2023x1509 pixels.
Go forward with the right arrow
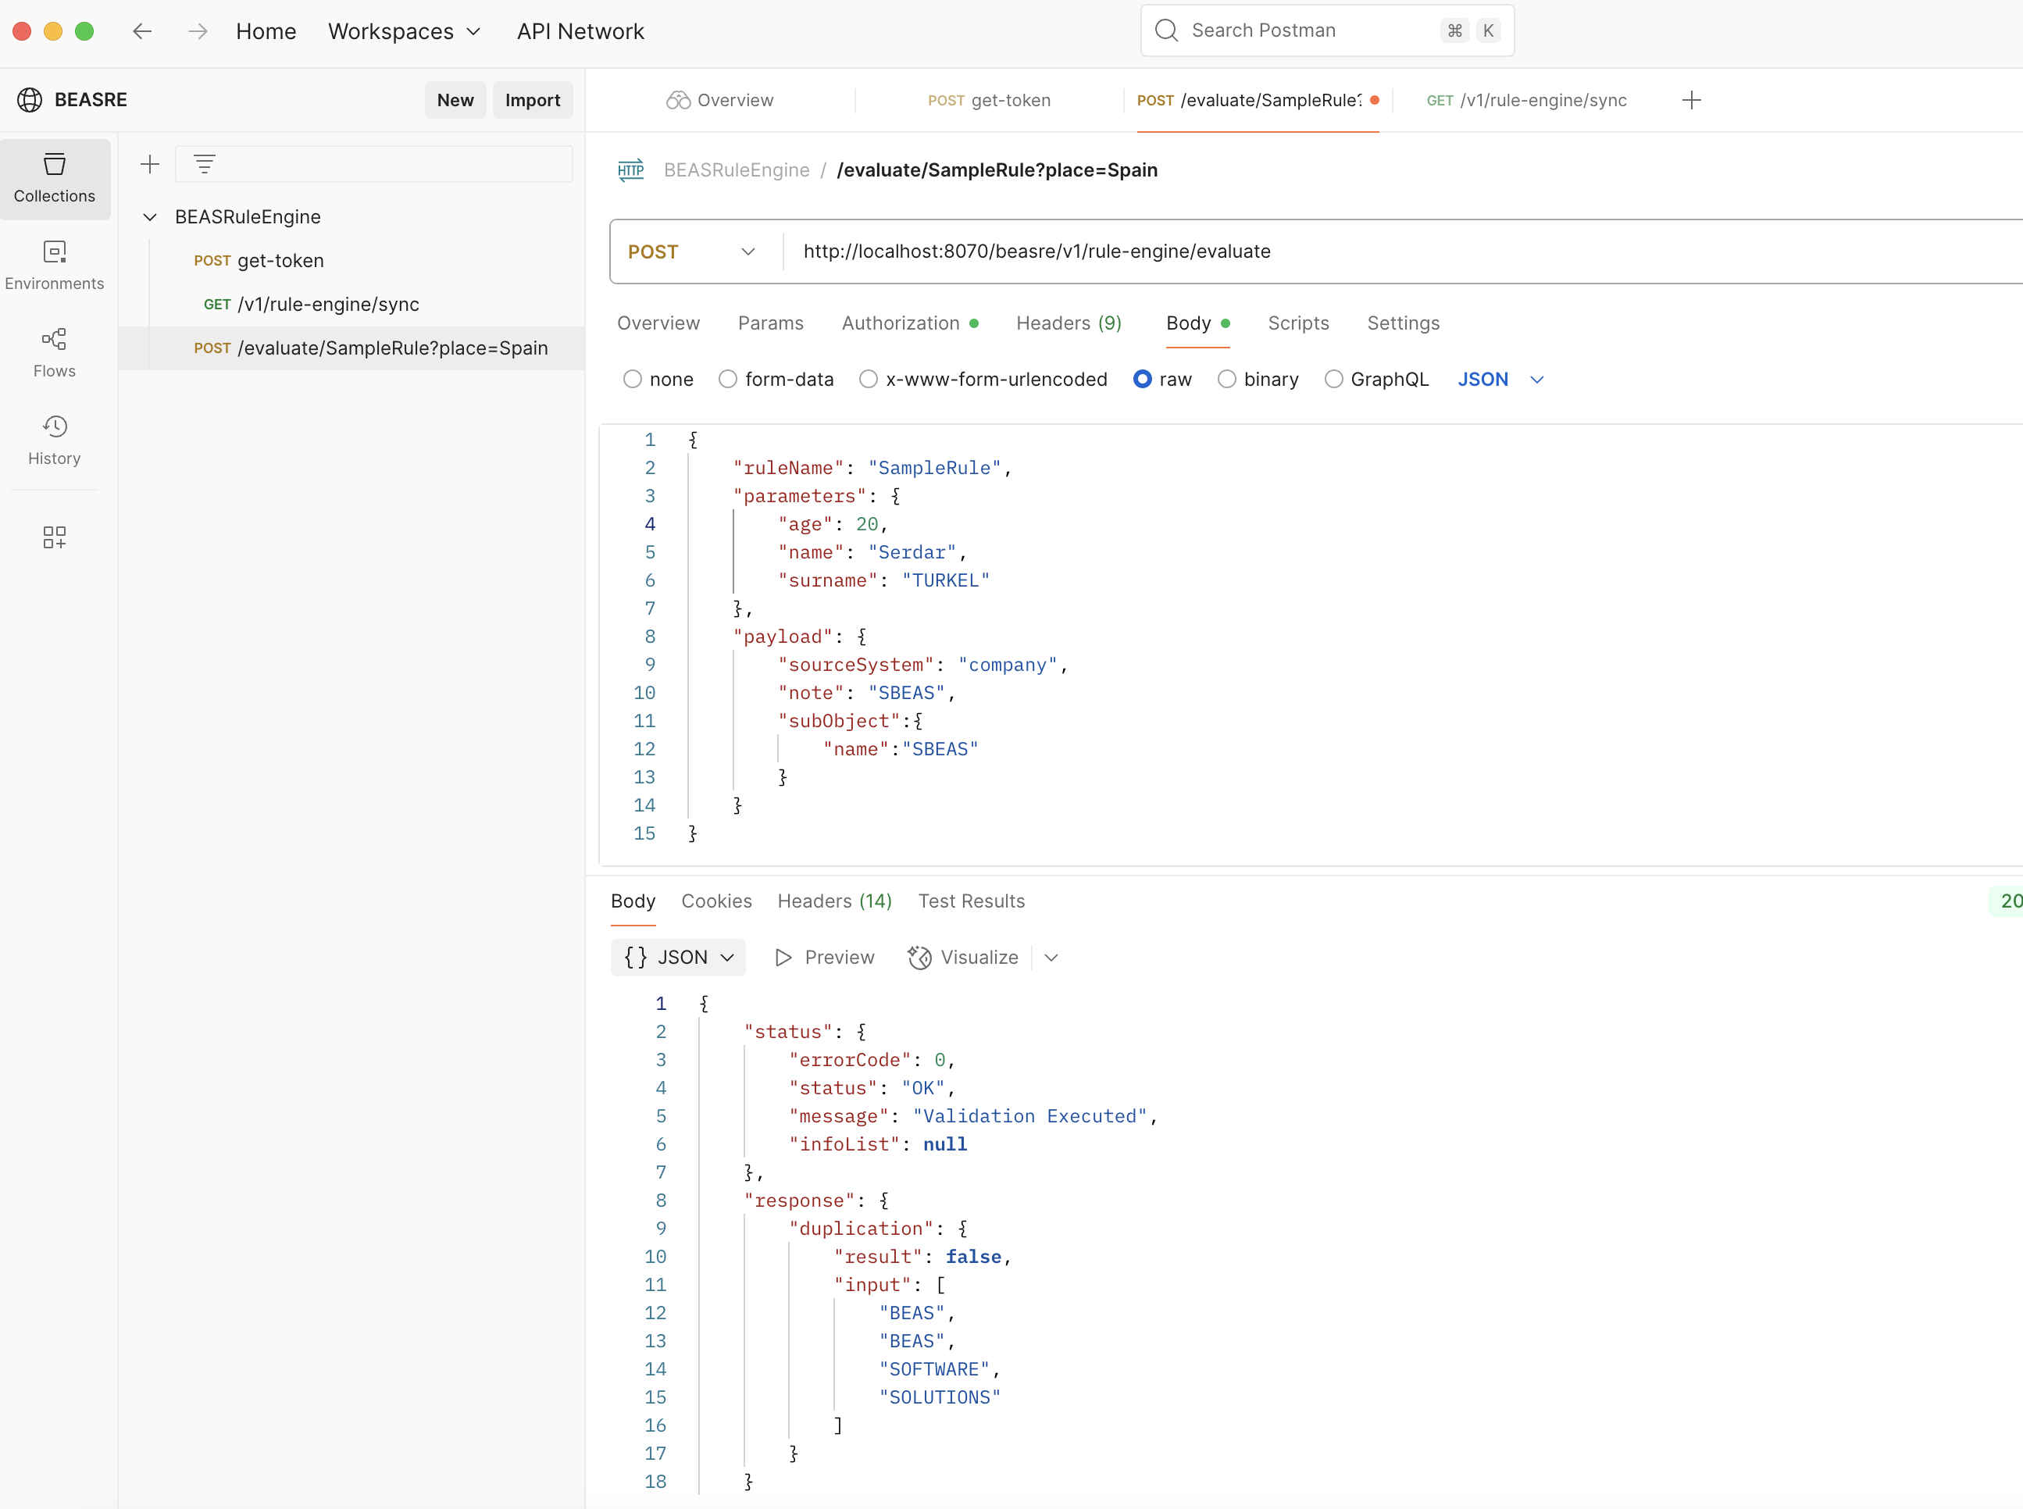pos(198,31)
